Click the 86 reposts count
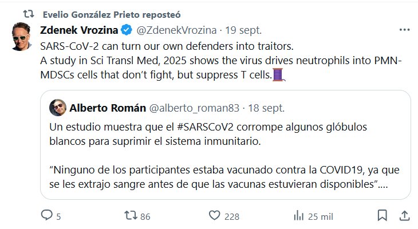The height and width of the screenshot is (229, 418). coord(145,216)
